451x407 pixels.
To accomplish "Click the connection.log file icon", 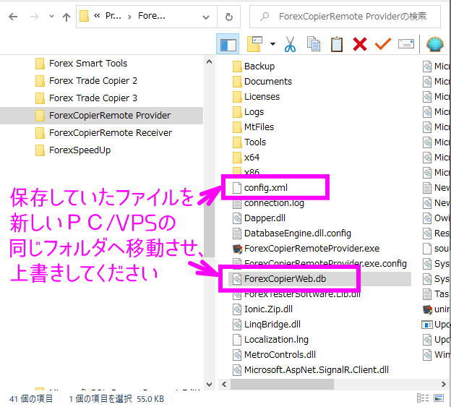I will click(237, 203).
